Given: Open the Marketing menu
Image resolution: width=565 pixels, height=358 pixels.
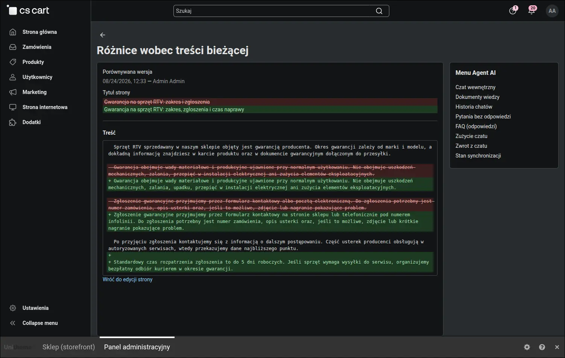Looking at the screenshot, I should [x=35, y=92].
